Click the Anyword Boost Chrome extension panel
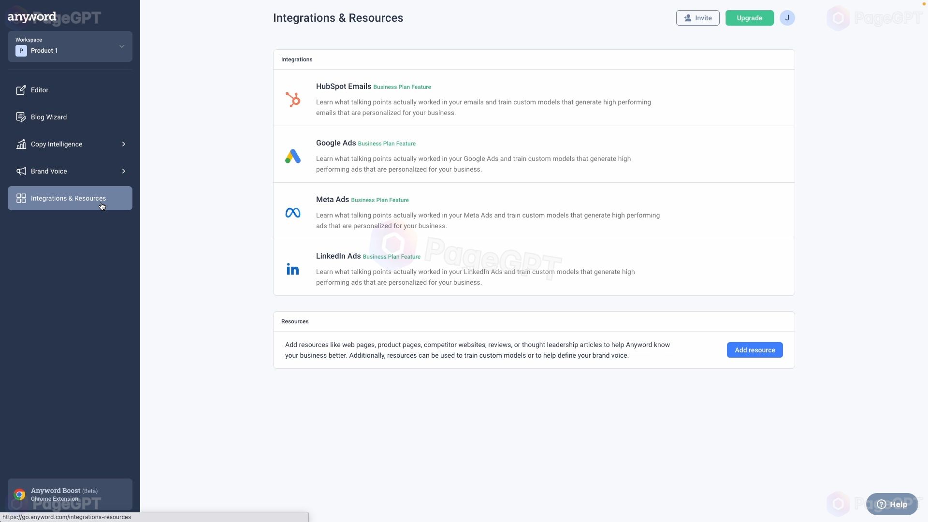Image resolution: width=928 pixels, height=522 pixels. [70, 494]
